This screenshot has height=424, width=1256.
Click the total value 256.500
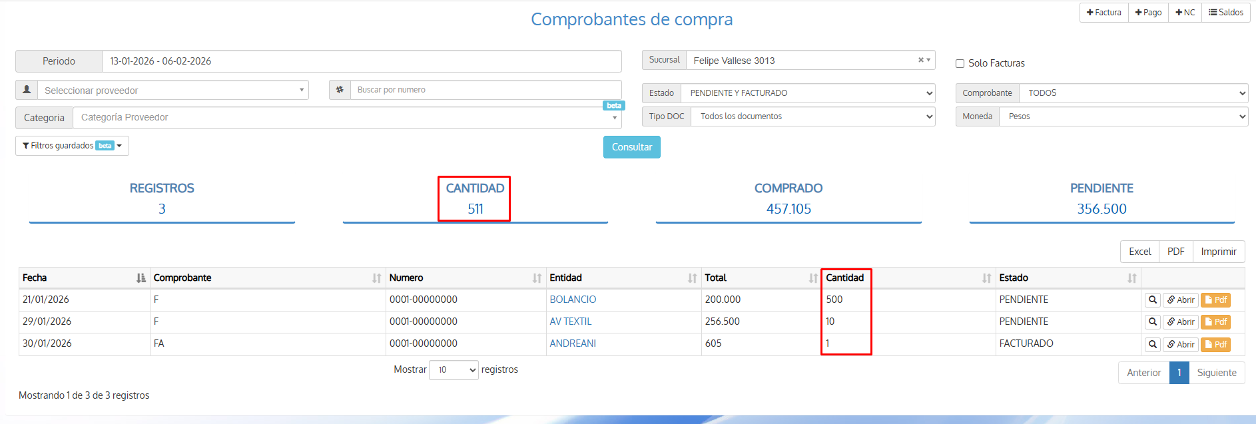(x=723, y=321)
